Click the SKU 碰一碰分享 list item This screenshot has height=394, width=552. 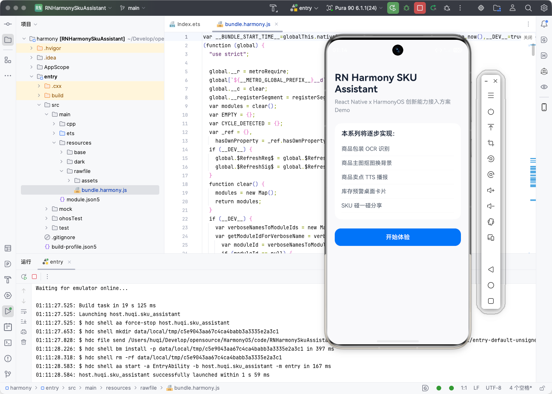tap(398, 205)
